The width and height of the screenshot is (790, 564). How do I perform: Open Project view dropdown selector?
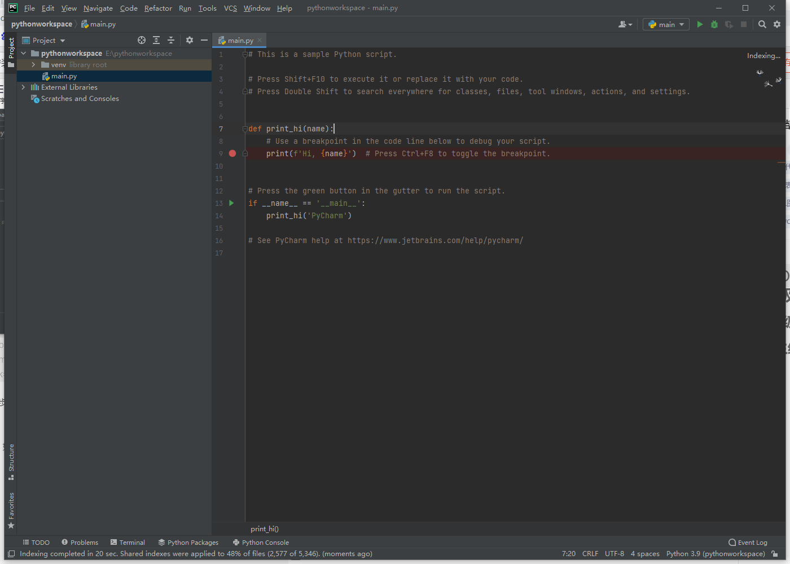pos(43,40)
